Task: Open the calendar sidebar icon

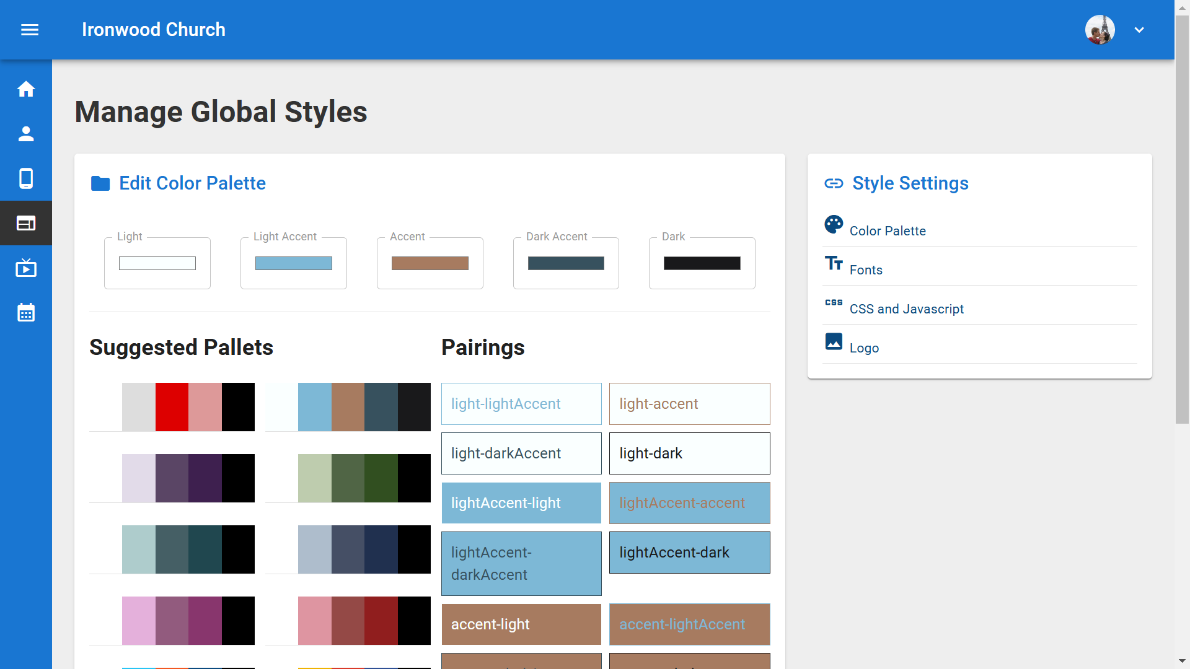Action: (26, 313)
